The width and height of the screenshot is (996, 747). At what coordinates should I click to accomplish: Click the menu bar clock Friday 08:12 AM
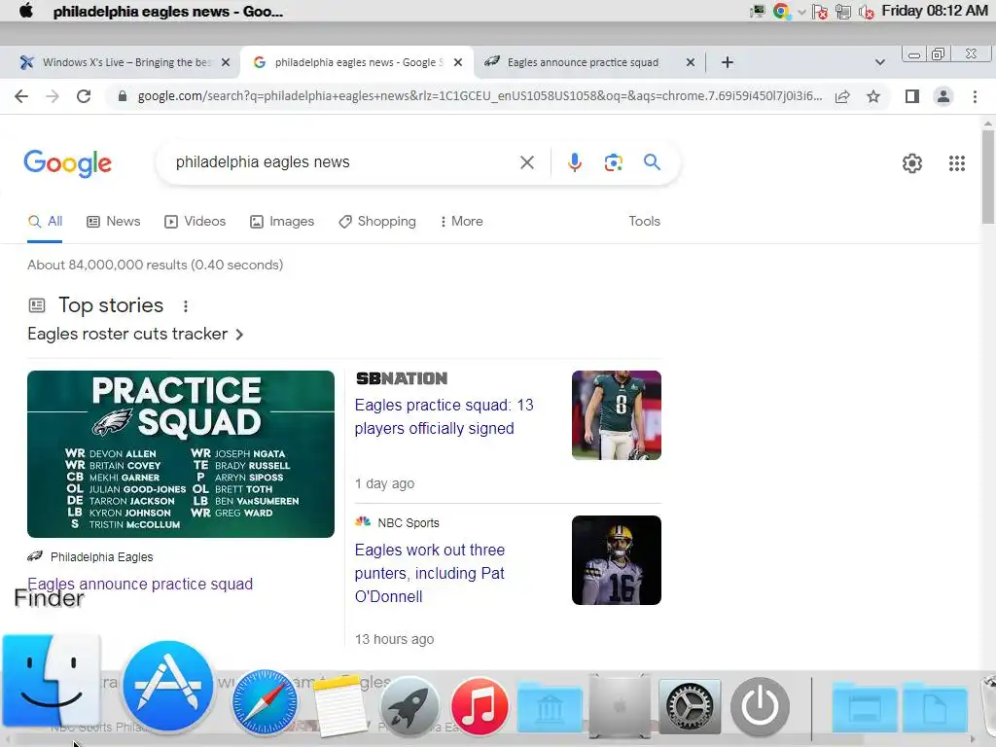coord(935,11)
